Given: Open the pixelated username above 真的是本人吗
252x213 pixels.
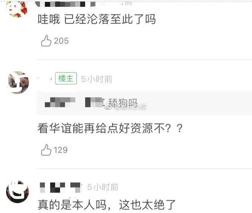Looking at the screenshot, I should 60,188.
